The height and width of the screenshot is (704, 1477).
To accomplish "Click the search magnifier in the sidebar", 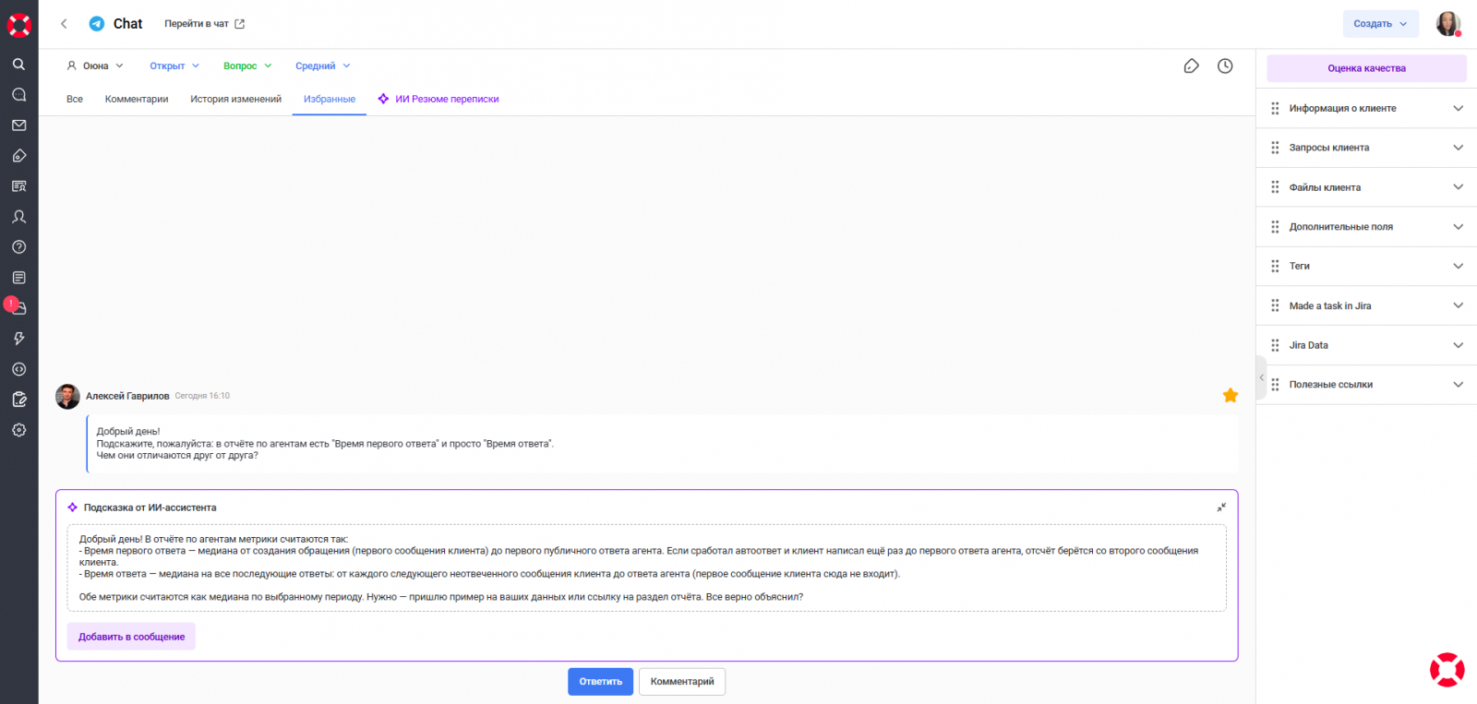I will click(x=18, y=65).
